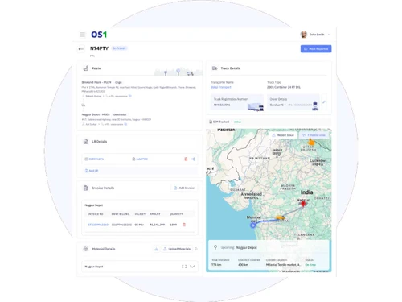402x302 pixels.
Task: Edit truck details with pencil icon
Action: 324,102
